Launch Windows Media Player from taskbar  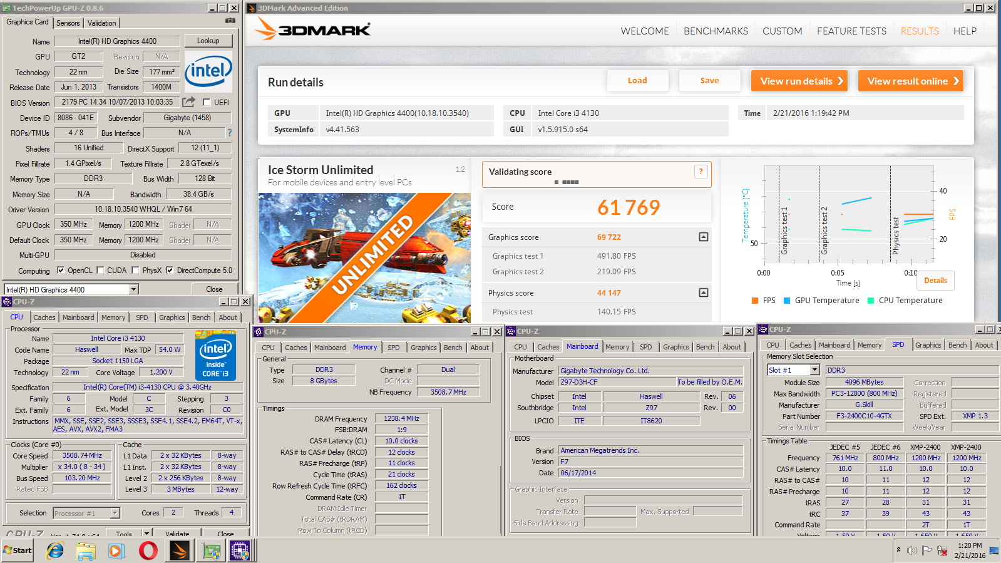tap(116, 550)
